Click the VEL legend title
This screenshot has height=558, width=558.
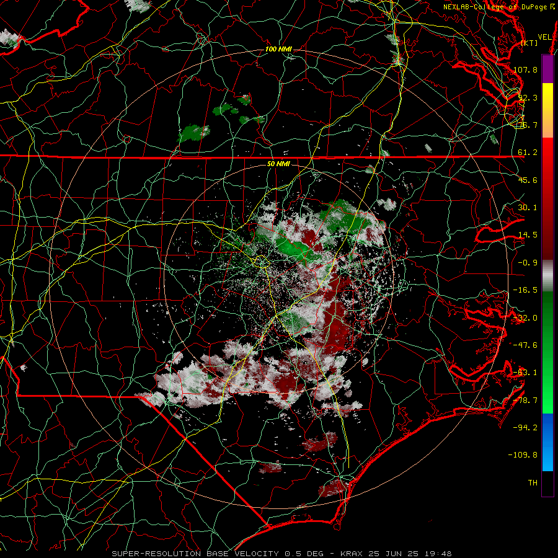click(x=544, y=37)
